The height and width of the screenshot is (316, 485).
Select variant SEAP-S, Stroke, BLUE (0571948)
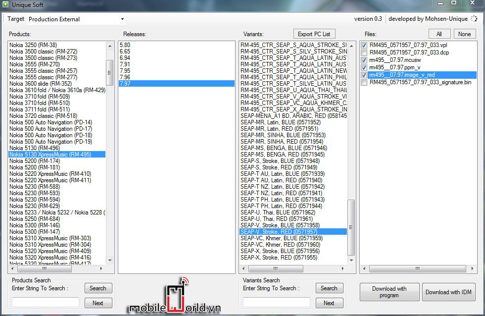coord(293,161)
